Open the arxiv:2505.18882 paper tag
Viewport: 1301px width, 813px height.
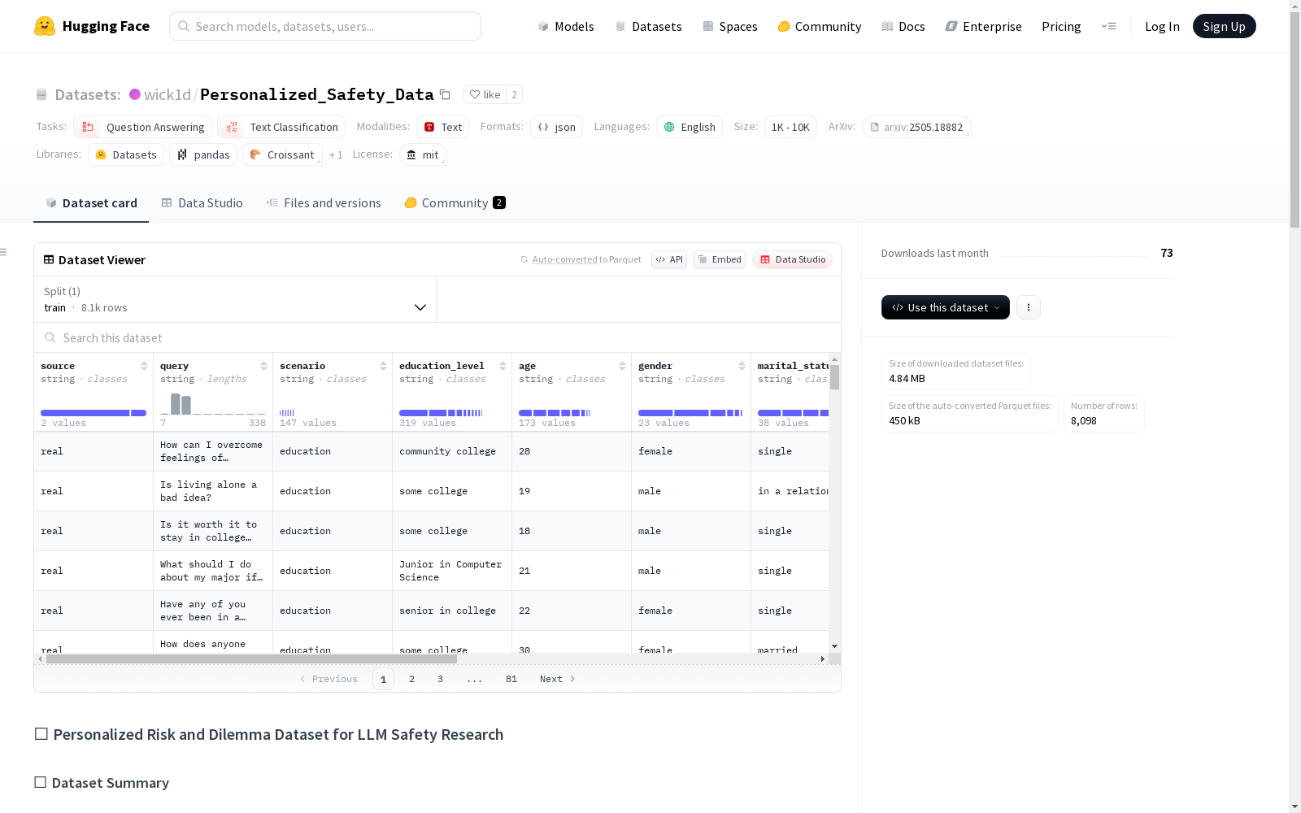pyautogui.click(x=916, y=127)
